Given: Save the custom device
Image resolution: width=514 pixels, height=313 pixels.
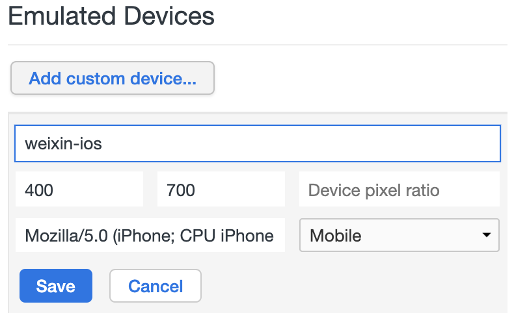Looking at the screenshot, I should coord(56,286).
